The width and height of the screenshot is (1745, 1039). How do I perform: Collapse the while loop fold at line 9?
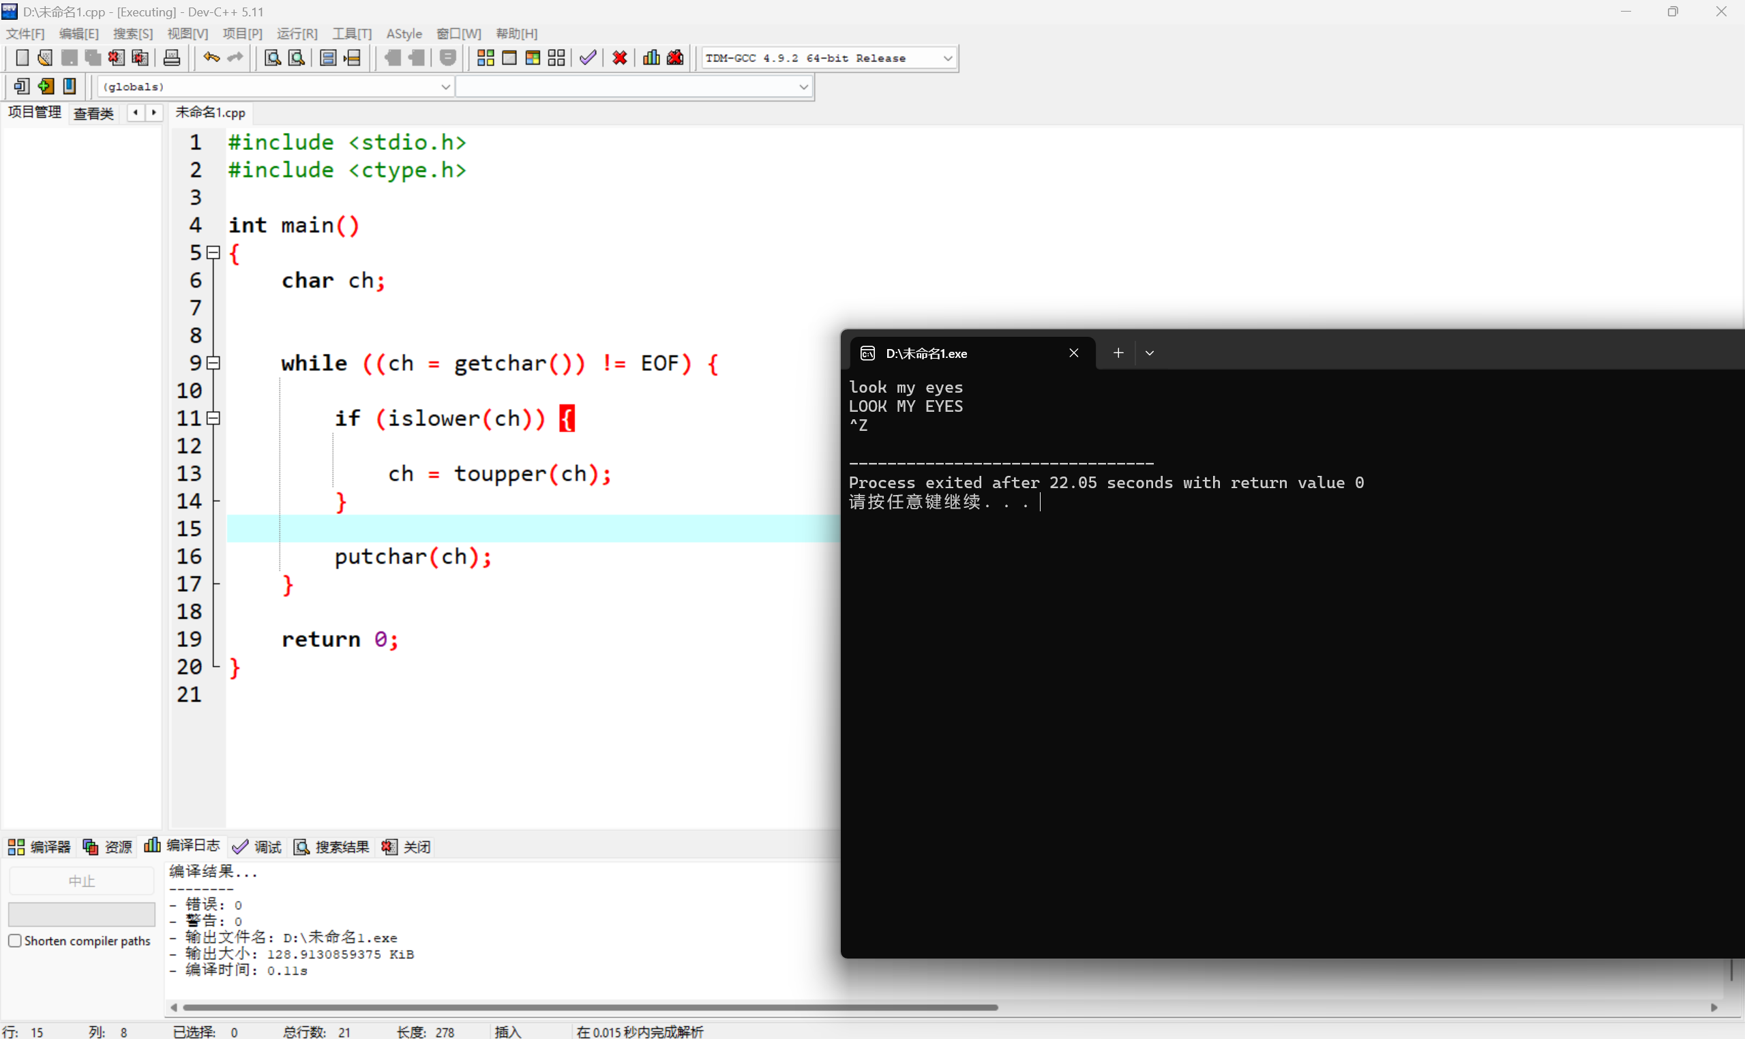[214, 363]
